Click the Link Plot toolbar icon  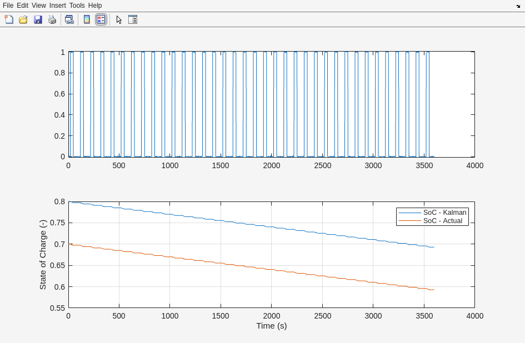point(69,19)
